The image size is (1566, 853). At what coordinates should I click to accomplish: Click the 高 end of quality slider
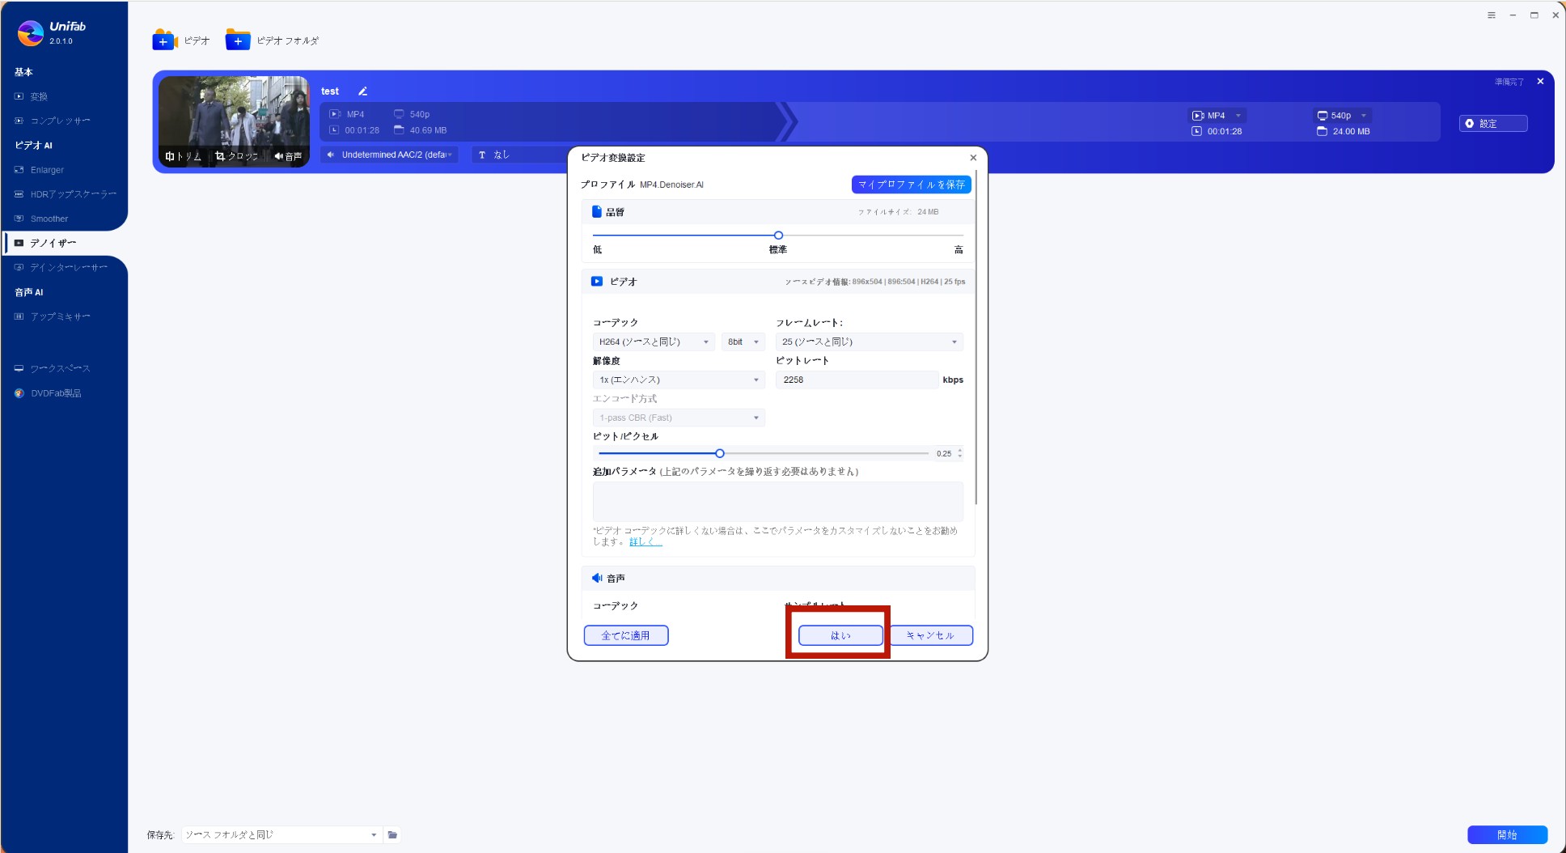(959, 249)
